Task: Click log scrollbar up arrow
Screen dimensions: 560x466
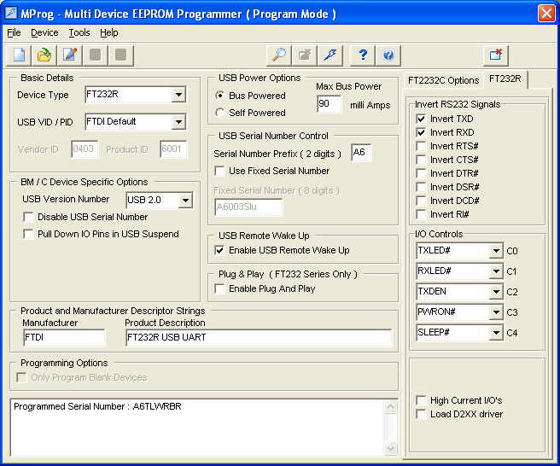Action: click(x=391, y=407)
